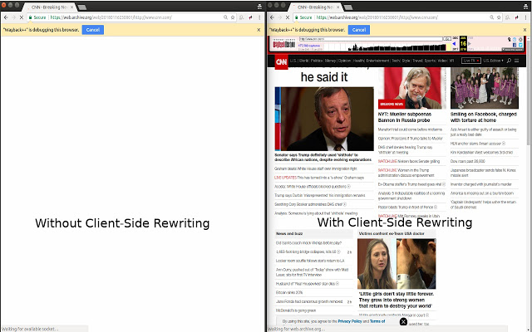Open the family group photo story
This screenshot has width=532, height=332.
click(x=484, y=88)
